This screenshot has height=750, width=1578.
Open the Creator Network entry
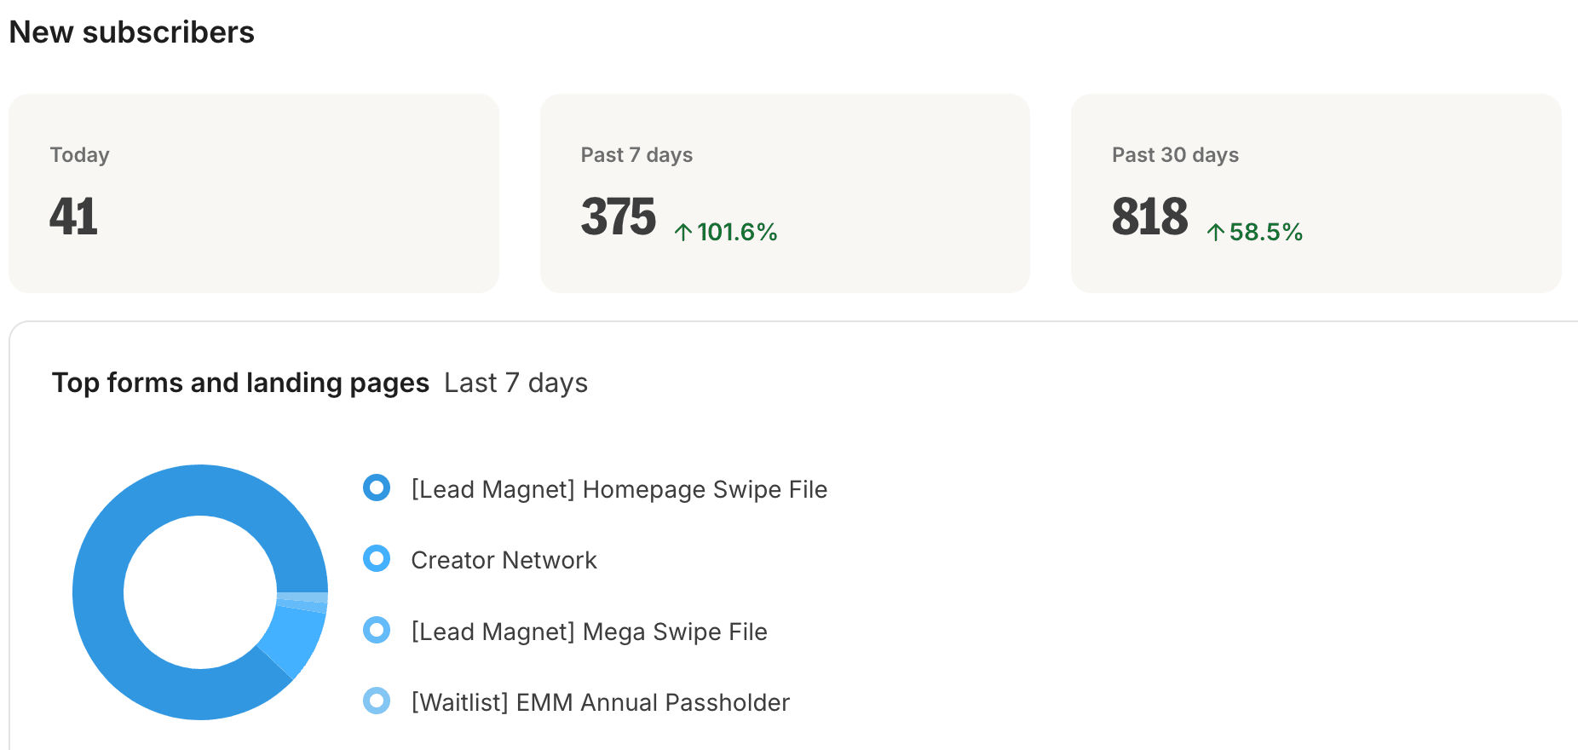tap(504, 560)
